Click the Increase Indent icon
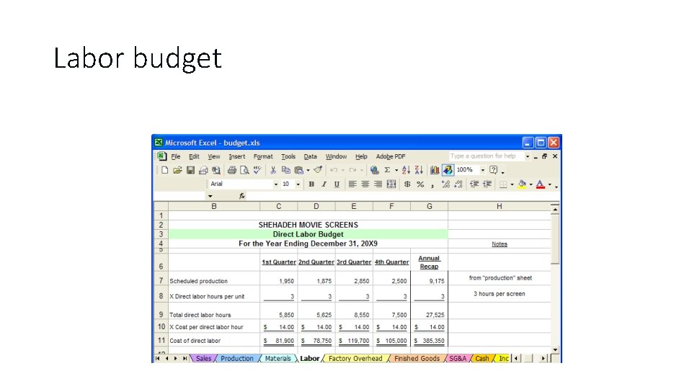692x389 pixels. (487, 184)
